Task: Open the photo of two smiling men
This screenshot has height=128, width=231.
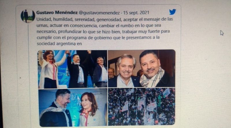Action: tap(141, 68)
